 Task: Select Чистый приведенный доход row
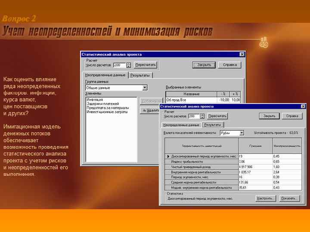[x=233, y=167]
